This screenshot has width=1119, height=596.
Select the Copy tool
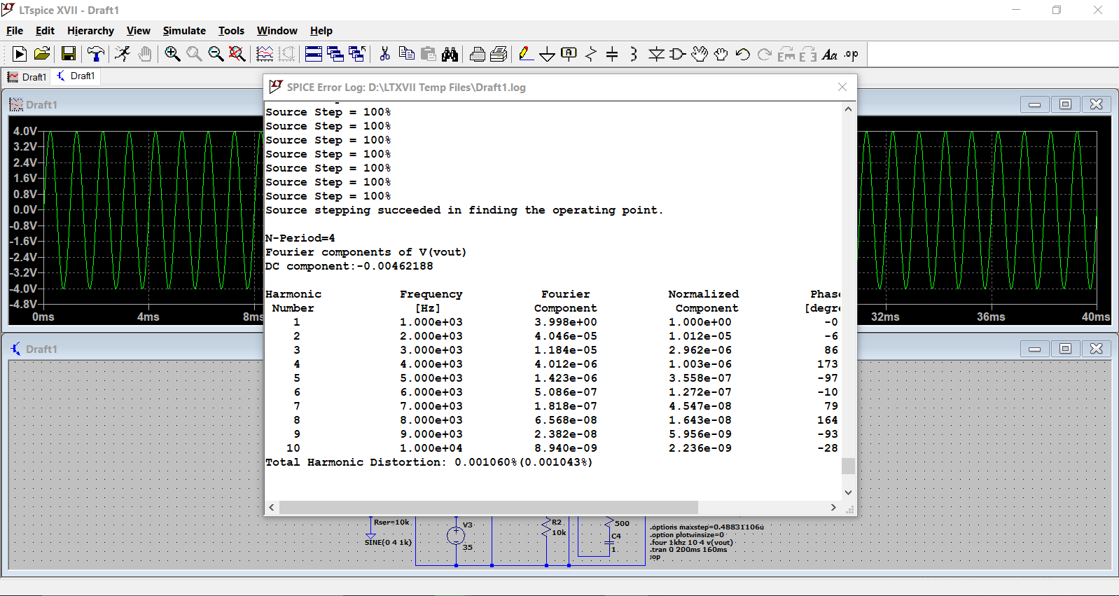(406, 54)
